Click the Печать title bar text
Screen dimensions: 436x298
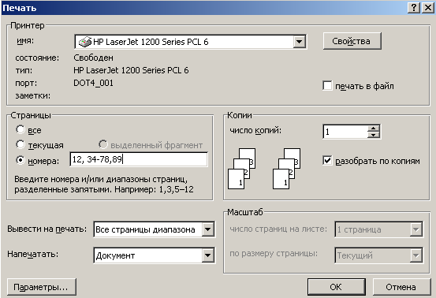[x=20, y=8]
